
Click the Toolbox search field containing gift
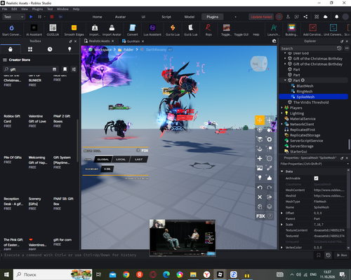click(30, 69)
